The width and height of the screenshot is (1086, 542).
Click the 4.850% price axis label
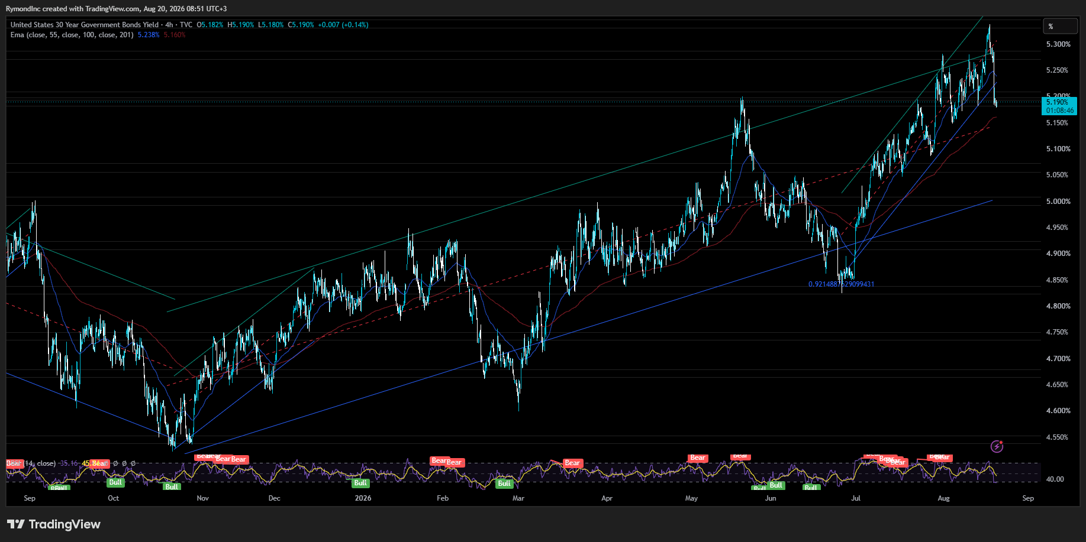click(x=1058, y=280)
